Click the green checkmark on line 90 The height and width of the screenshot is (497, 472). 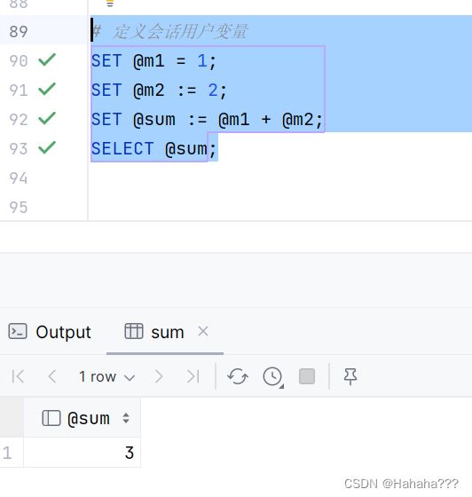pos(47,59)
